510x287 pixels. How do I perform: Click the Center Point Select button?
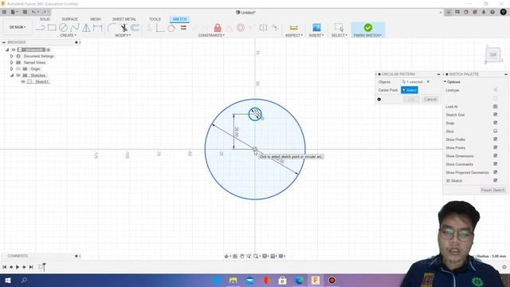410,90
